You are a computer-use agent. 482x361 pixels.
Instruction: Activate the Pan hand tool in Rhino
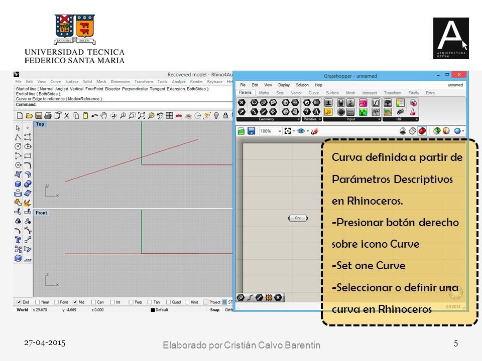[104, 115]
